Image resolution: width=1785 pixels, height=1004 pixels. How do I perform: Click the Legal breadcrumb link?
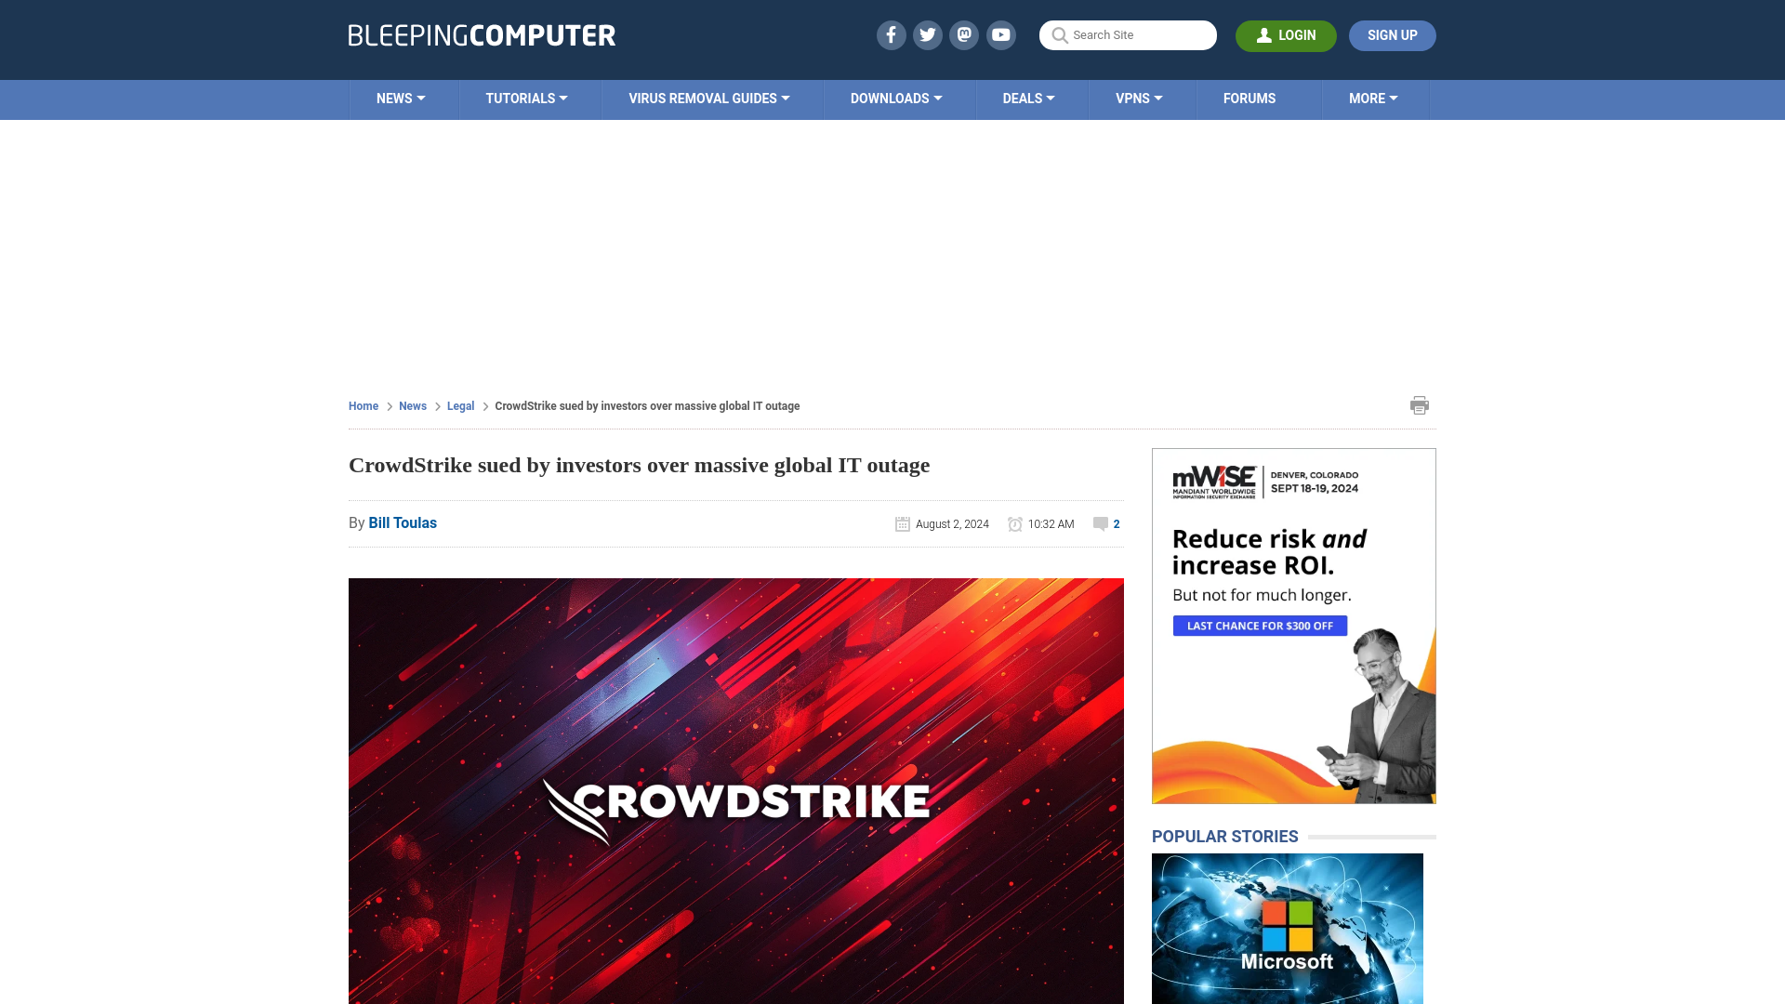460,405
